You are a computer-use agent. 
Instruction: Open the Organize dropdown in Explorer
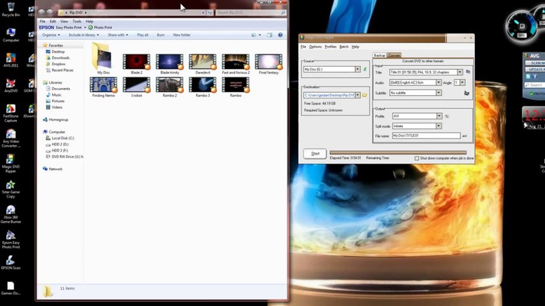click(x=51, y=35)
